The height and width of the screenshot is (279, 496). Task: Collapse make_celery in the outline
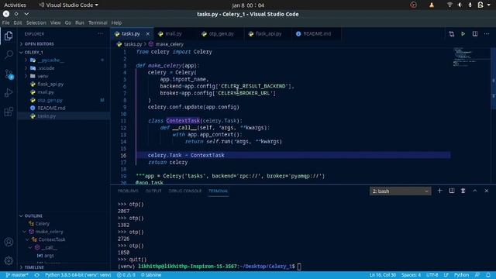[x=24, y=232]
